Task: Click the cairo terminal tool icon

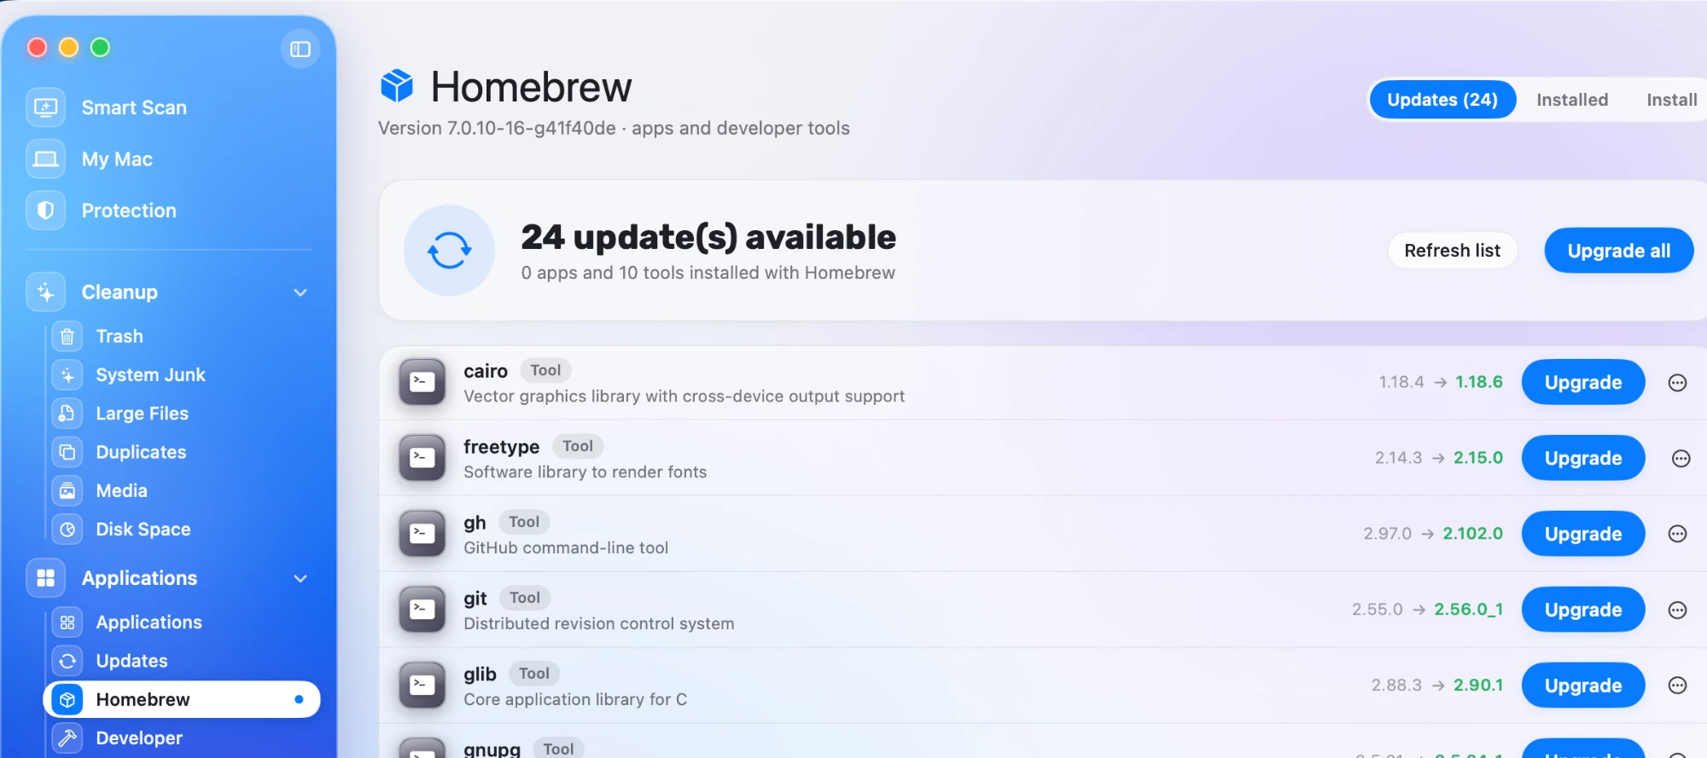Action: (422, 382)
